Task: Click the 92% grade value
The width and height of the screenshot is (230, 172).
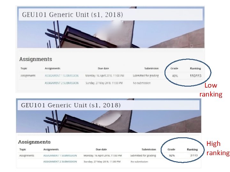Action: [172, 155]
